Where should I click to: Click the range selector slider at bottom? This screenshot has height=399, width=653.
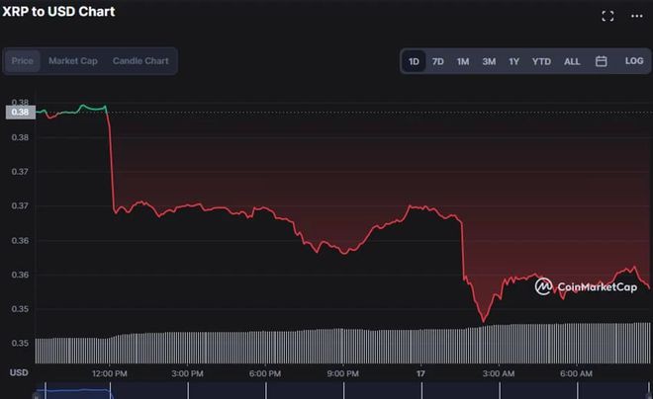pyautogui.click(x=73, y=393)
